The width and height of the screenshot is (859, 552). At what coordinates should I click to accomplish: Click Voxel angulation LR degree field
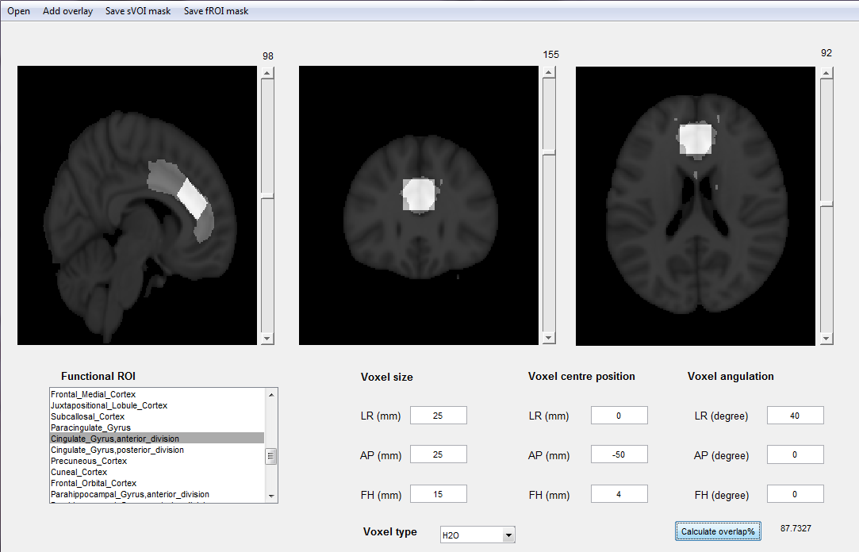[795, 416]
